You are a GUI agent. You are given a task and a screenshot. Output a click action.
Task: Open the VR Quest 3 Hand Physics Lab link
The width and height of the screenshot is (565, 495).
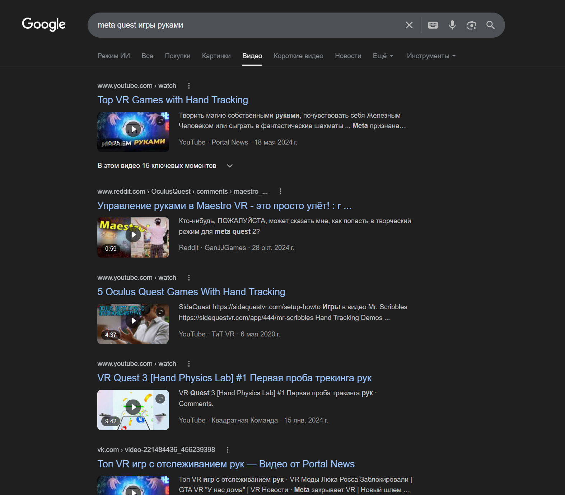click(234, 378)
